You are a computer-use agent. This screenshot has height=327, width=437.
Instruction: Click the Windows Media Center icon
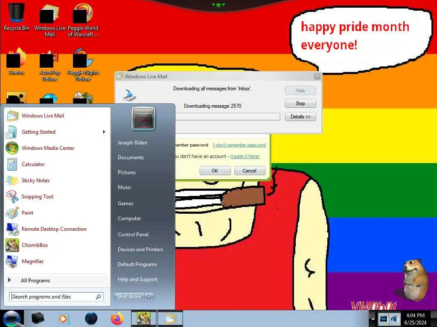(x=12, y=148)
